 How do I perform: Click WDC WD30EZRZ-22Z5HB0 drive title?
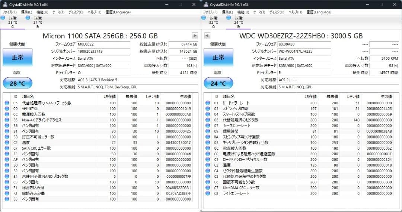point(301,36)
